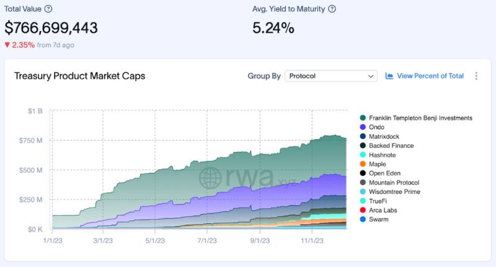
Task: Hide the Maple series via legend
Action: pos(377,164)
